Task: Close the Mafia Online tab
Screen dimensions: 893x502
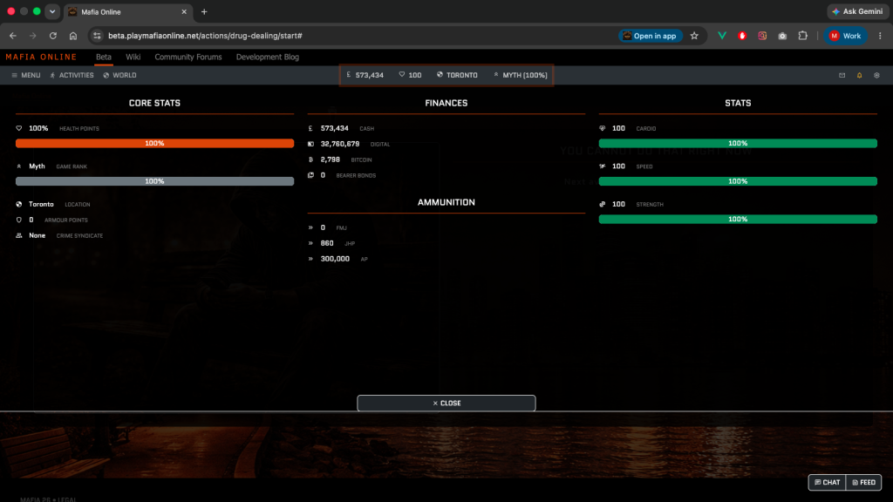Action: (x=184, y=11)
